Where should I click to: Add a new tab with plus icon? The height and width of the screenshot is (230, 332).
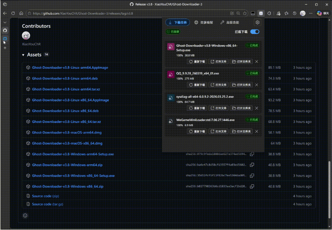coord(5,48)
